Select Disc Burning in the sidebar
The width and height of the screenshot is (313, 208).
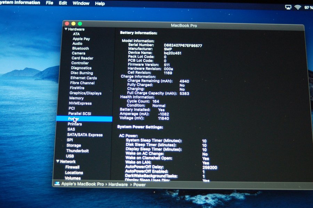82,73
